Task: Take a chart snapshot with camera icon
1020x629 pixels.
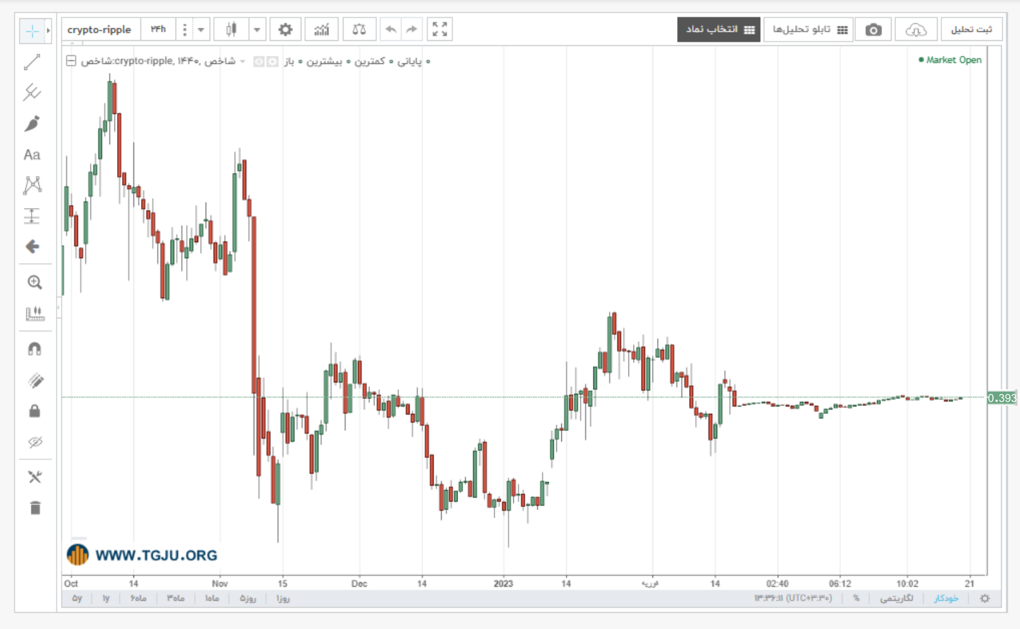Action: click(873, 30)
